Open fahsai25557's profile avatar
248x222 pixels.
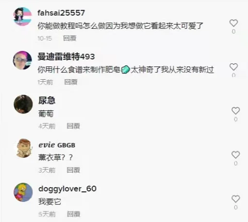coord(22,17)
